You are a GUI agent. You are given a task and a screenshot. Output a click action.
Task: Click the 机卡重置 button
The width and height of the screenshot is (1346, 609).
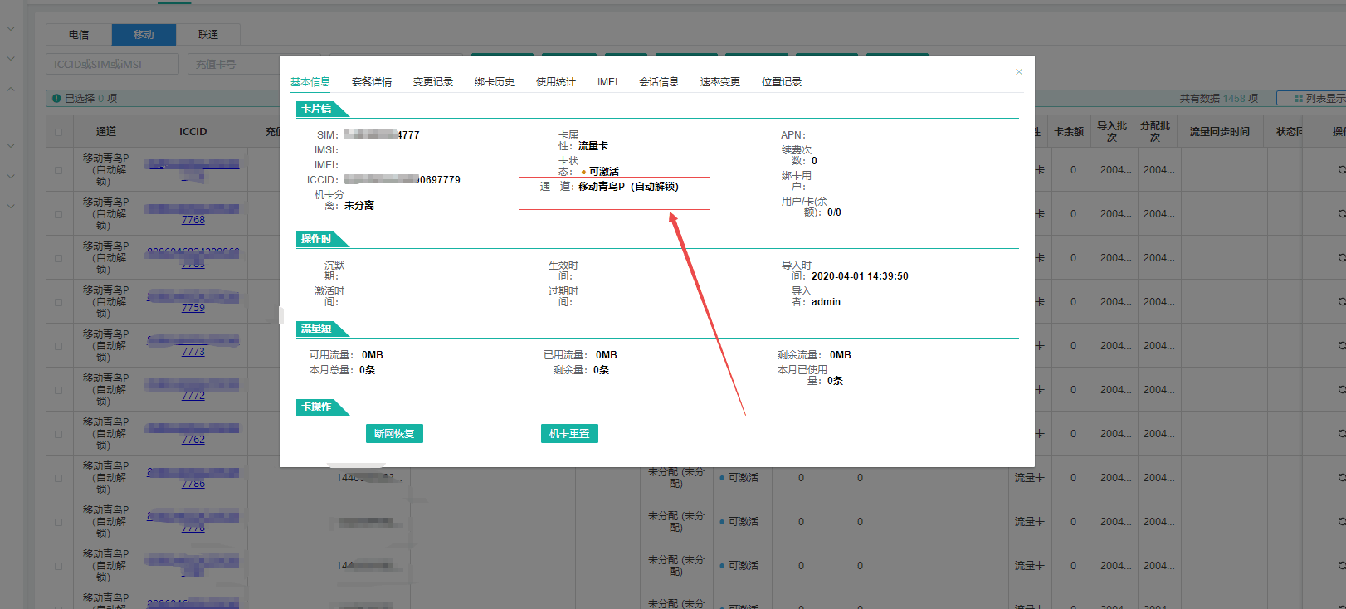coord(569,434)
